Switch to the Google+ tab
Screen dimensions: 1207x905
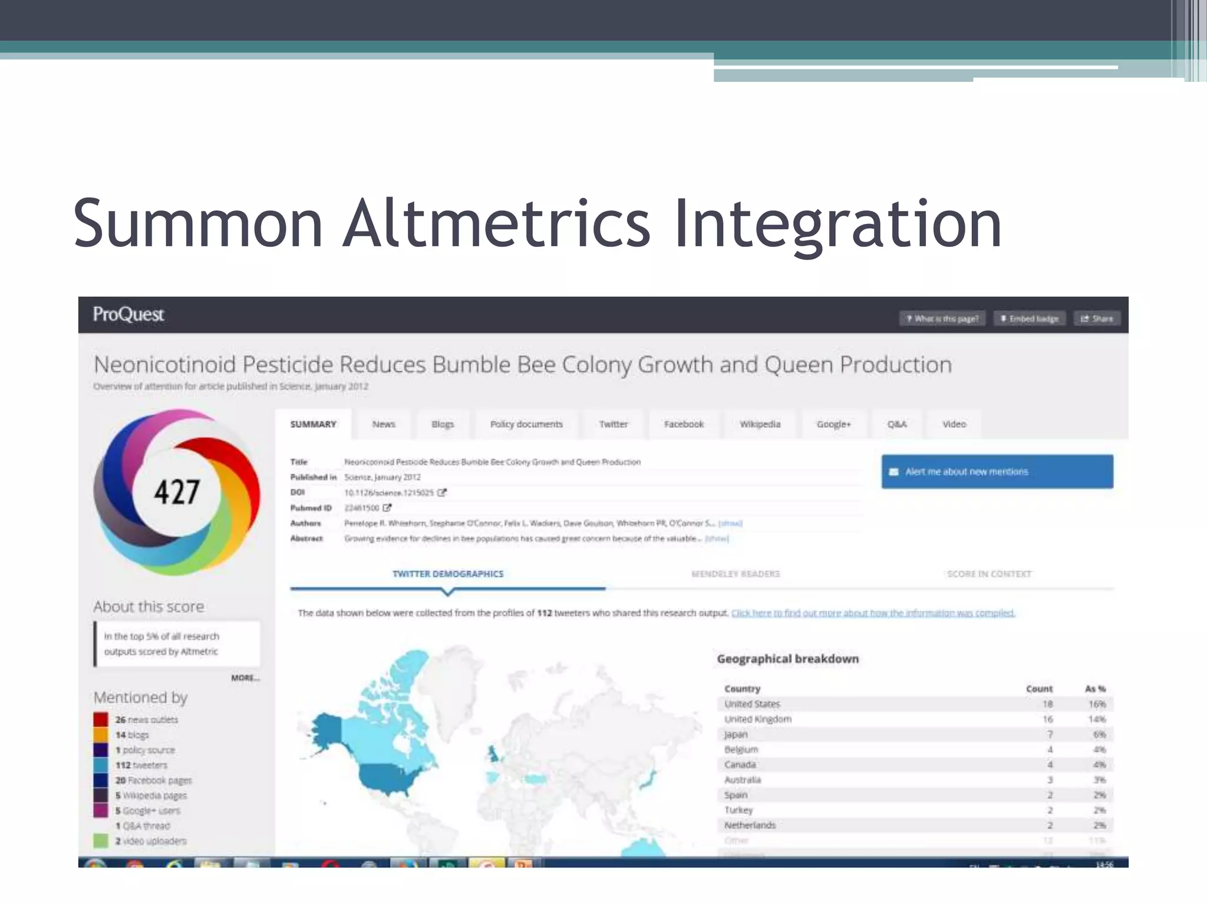[834, 424]
